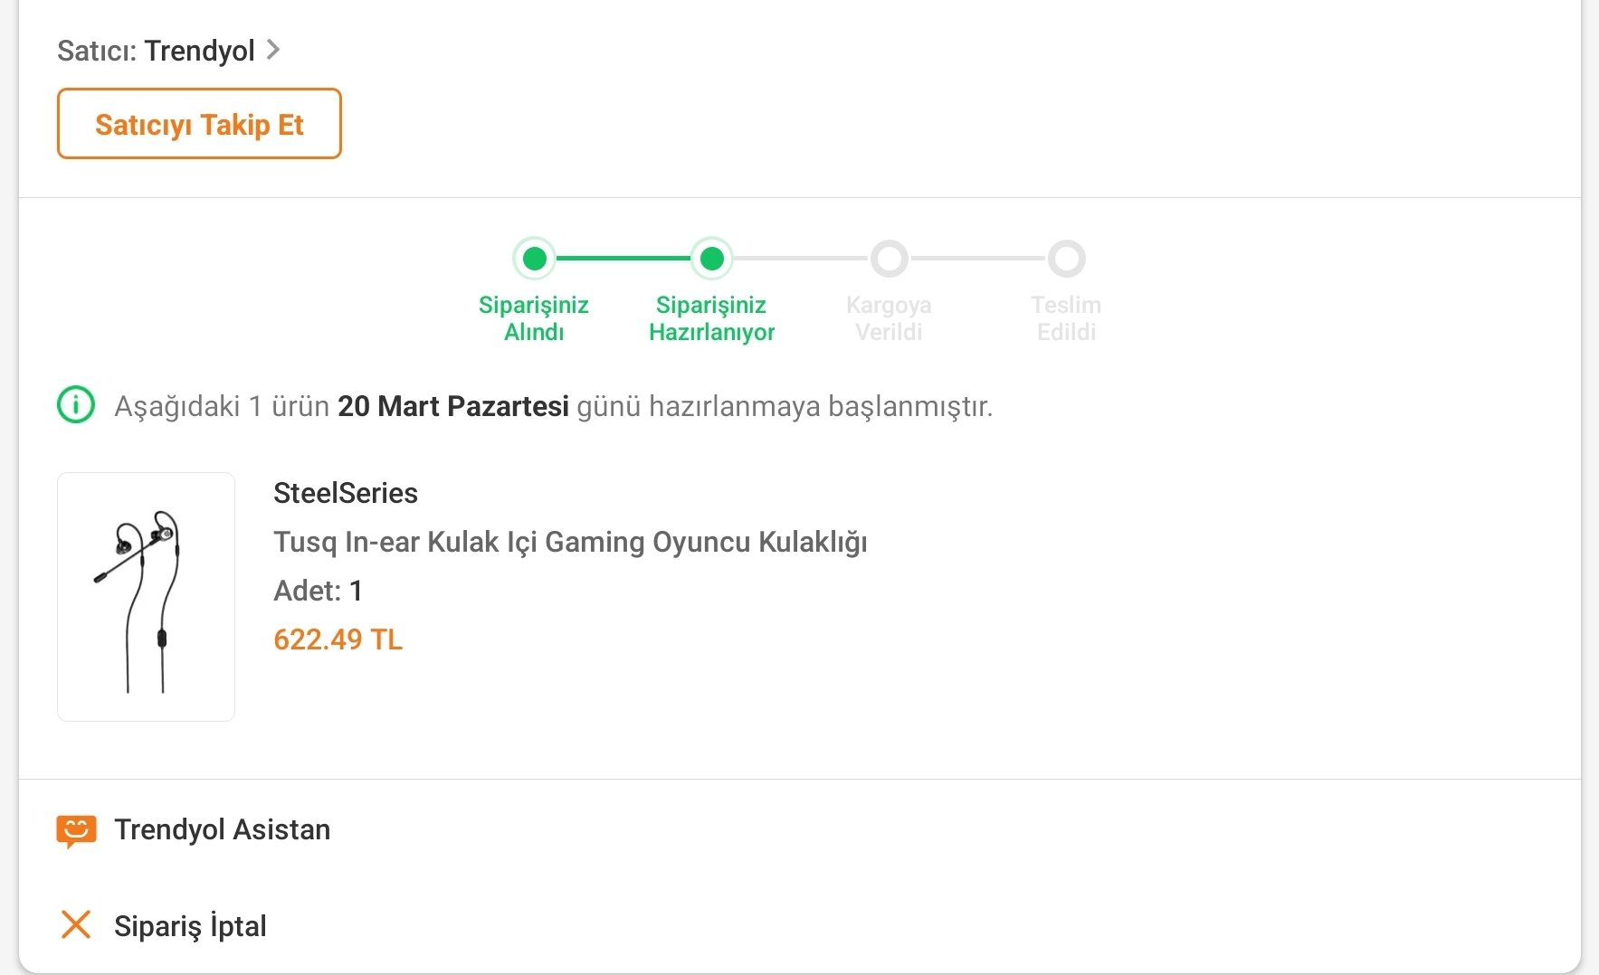Click the Siparişiniz Hazırlanıyor step marker

pos(712,259)
